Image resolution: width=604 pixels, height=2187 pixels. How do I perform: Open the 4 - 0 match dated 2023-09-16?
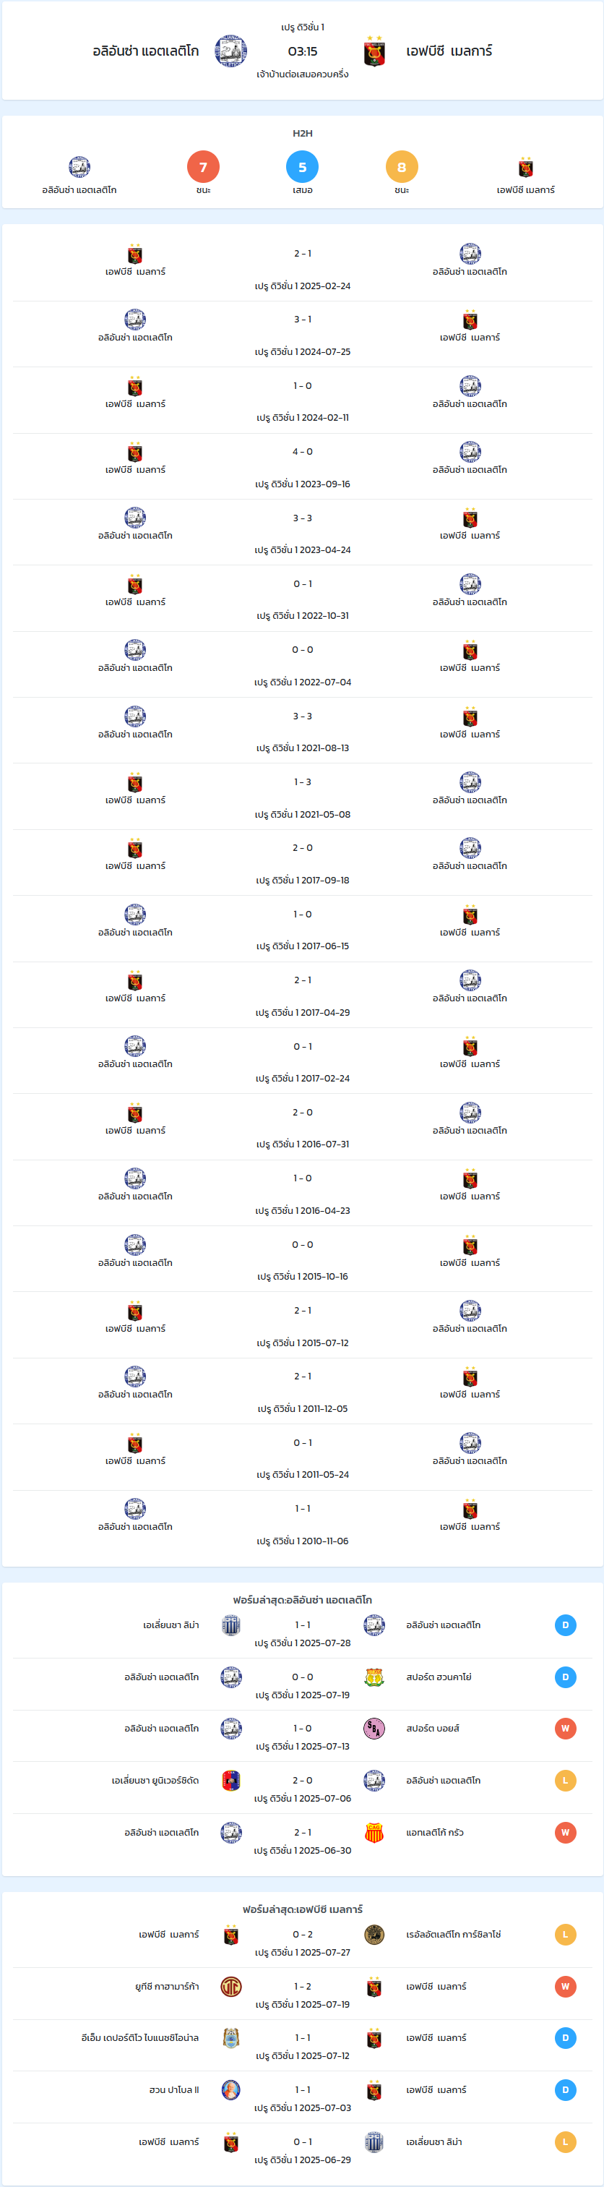click(302, 467)
